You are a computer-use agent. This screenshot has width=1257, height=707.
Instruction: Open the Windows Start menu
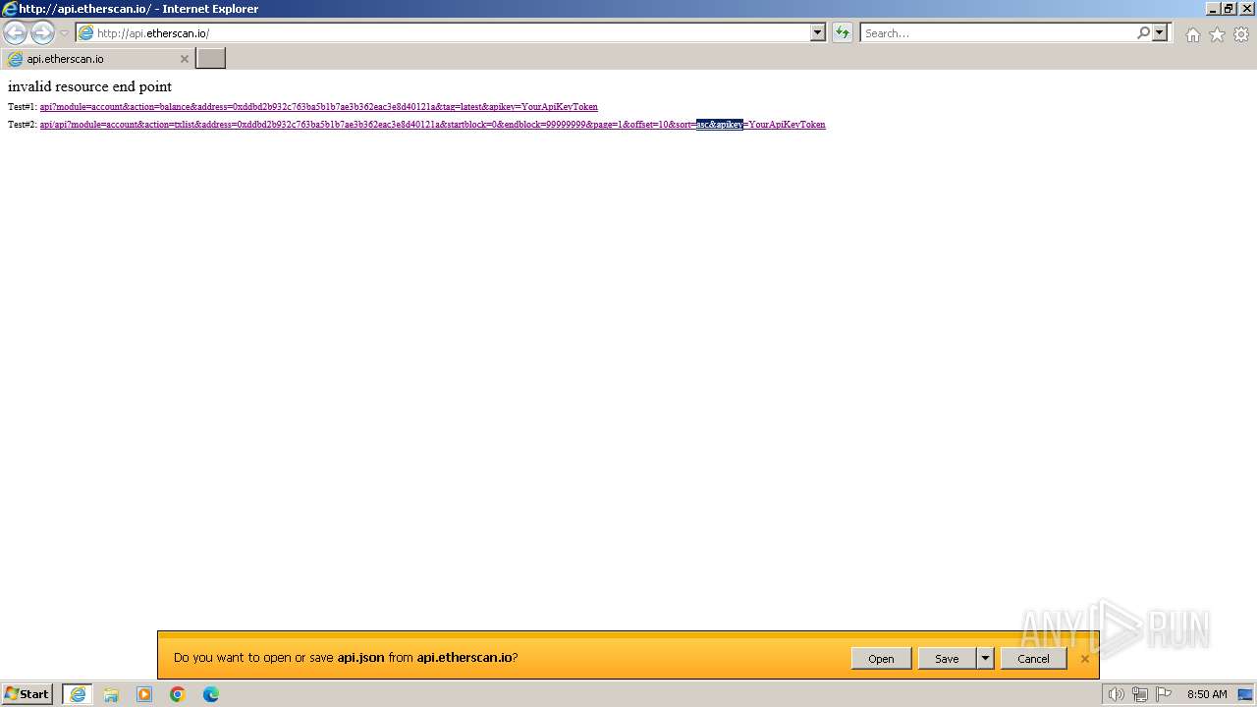click(x=27, y=694)
